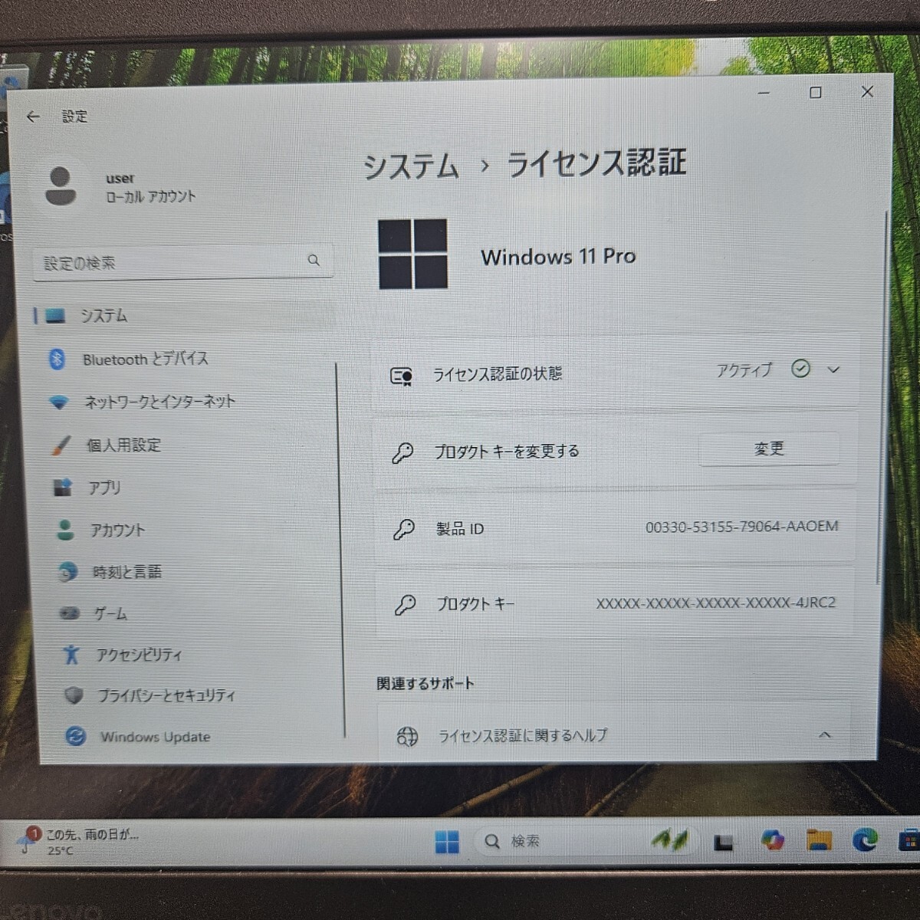Open Task View from the taskbar
920x920 pixels.
pos(723,843)
